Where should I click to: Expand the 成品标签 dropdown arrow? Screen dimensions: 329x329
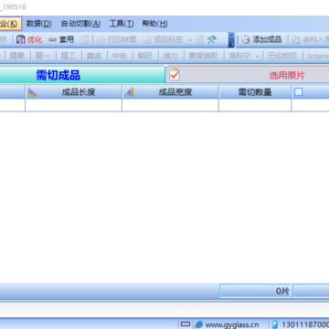189,39
